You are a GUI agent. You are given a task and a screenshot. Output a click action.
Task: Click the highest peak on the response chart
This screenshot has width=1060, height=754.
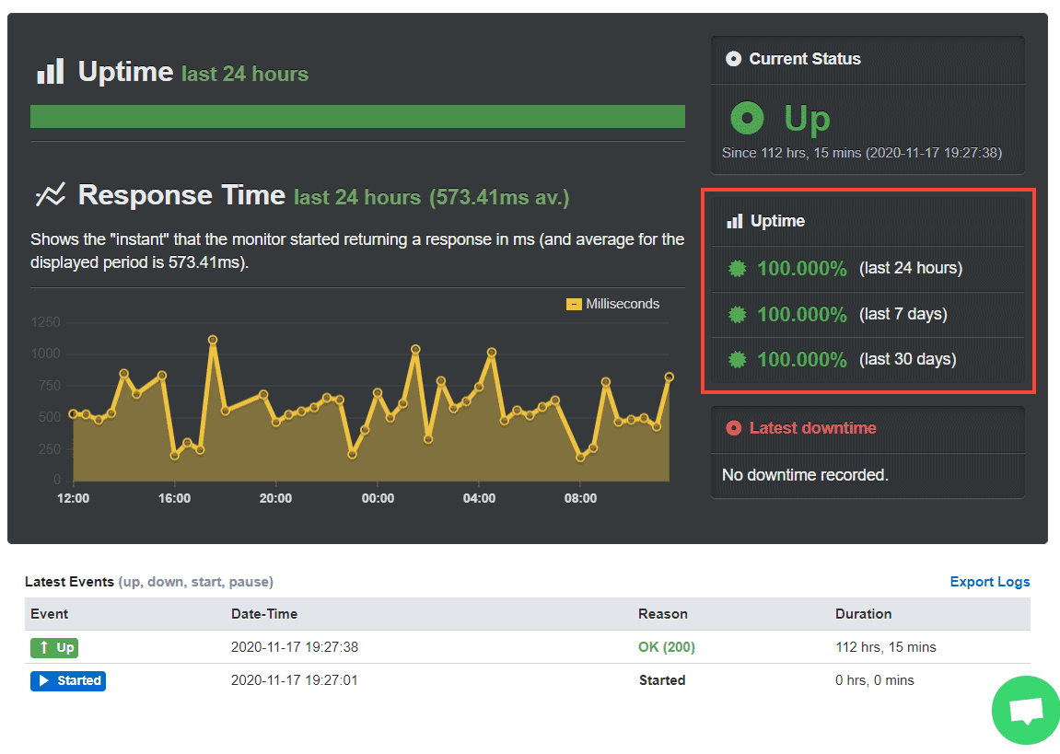click(x=213, y=340)
